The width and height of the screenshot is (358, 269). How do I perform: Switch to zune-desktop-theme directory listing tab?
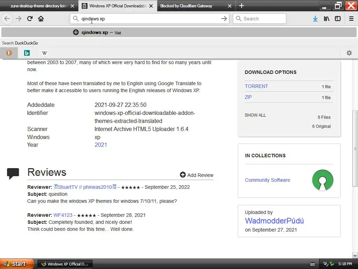pyautogui.click(x=39, y=6)
